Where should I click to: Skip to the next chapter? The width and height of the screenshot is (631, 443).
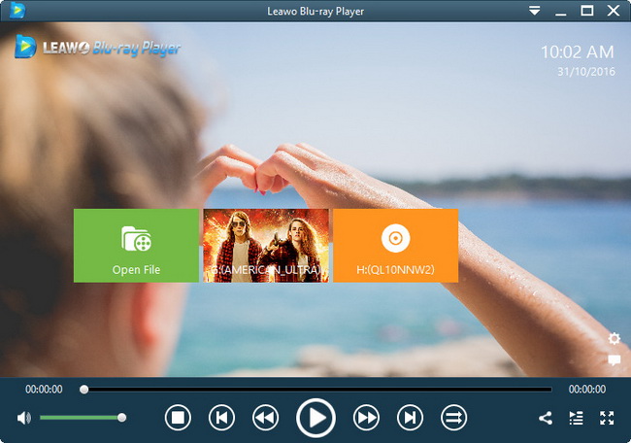click(x=410, y=418)
